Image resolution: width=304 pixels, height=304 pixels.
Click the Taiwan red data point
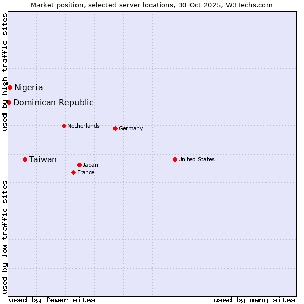click(25, 159)
